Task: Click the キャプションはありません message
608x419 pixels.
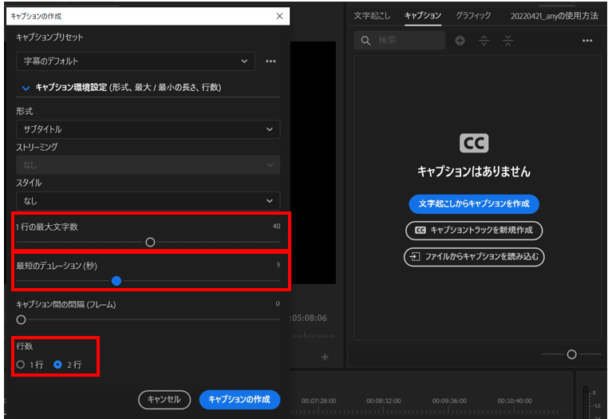Action: [474, 172]
